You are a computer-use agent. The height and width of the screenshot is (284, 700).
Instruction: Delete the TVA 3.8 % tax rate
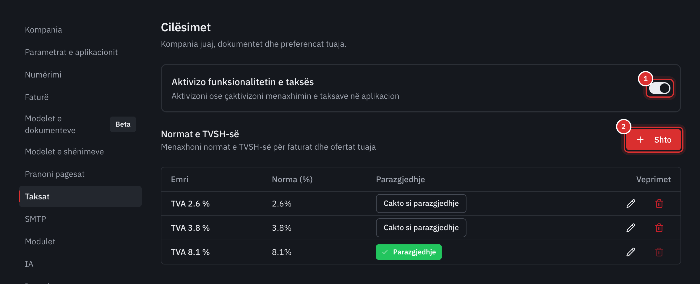(659, 228)
